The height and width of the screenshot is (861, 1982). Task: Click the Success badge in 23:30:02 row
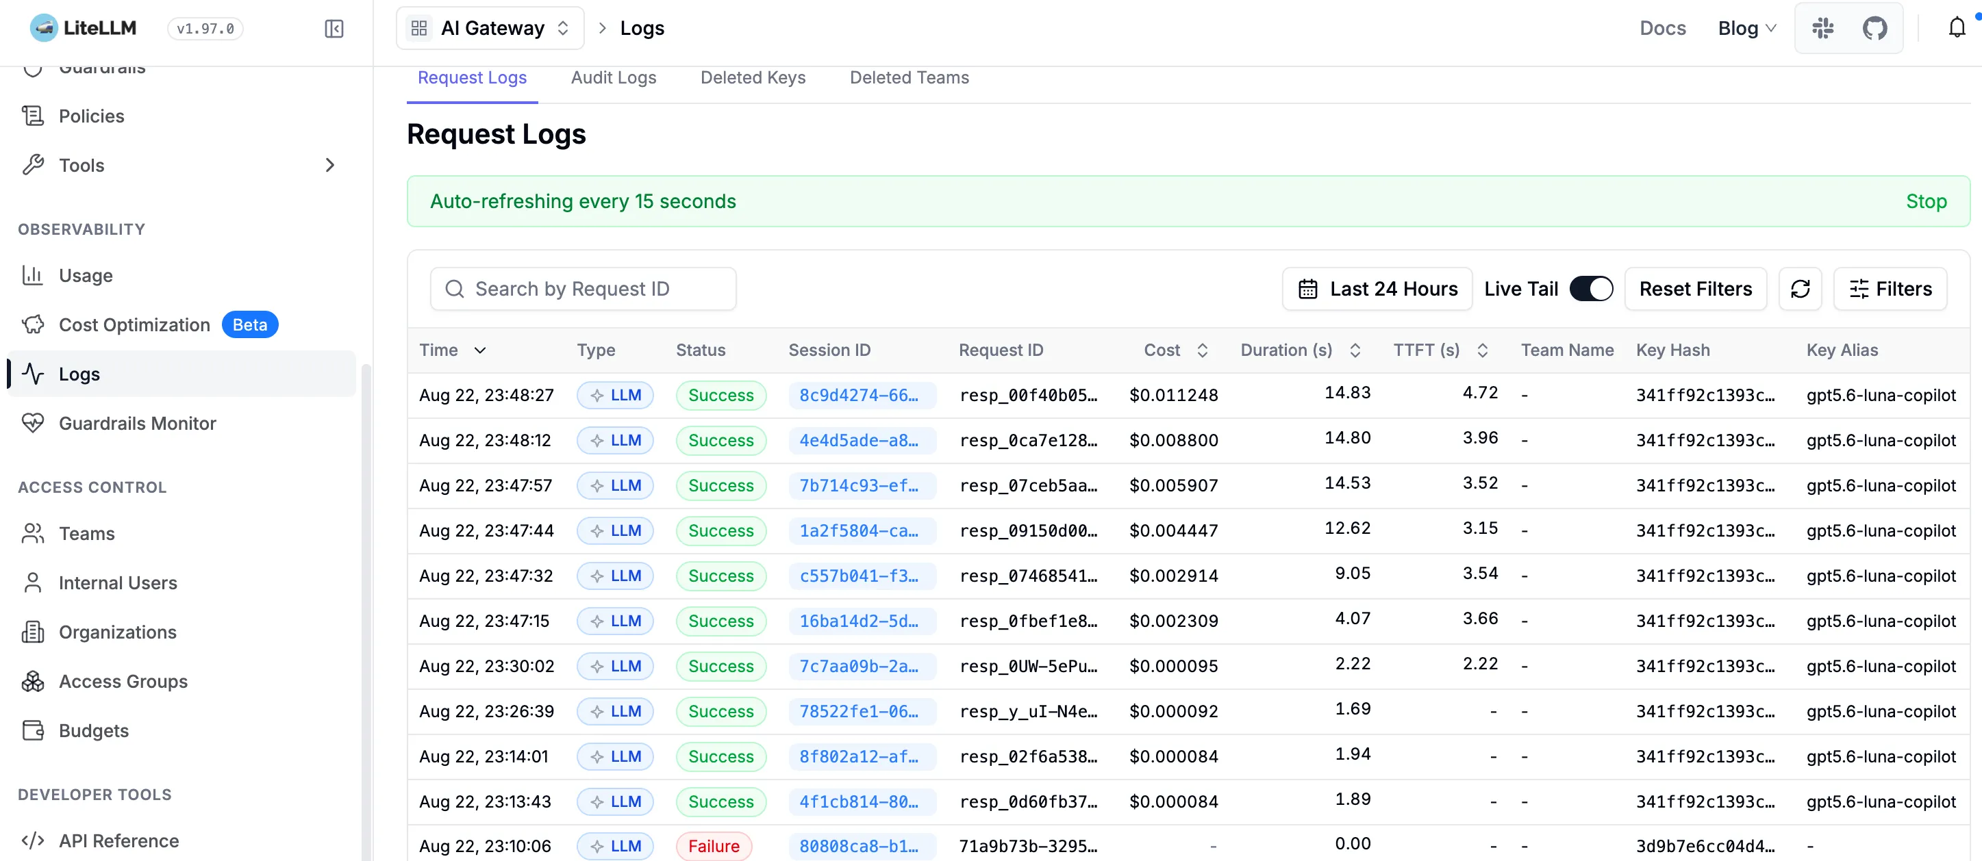click(721, 667)
